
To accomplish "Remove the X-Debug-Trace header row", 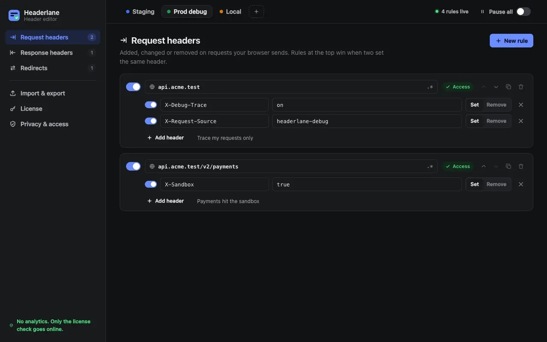I will tap(521, 105).
